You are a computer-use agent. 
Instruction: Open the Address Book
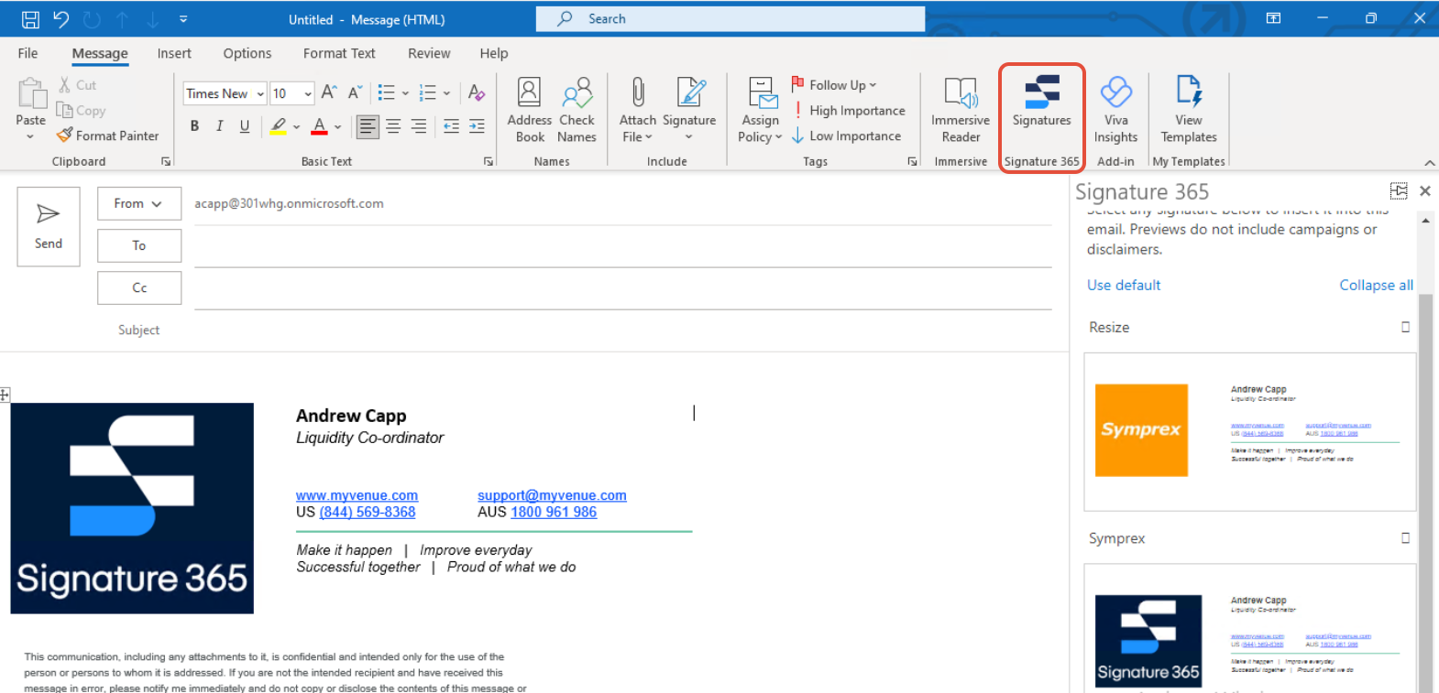click(x=530, y=110)
